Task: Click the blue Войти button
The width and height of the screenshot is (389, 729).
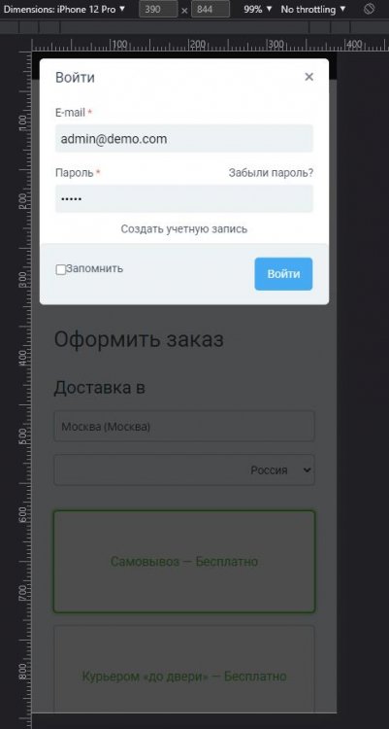Action: tap(283, 274)
